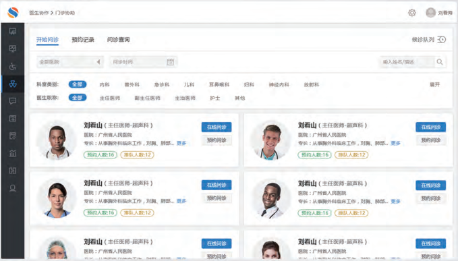Click the 候诊队列 clock list icon
This screenshot has width=458, height=261.
(x=442, y=39)
